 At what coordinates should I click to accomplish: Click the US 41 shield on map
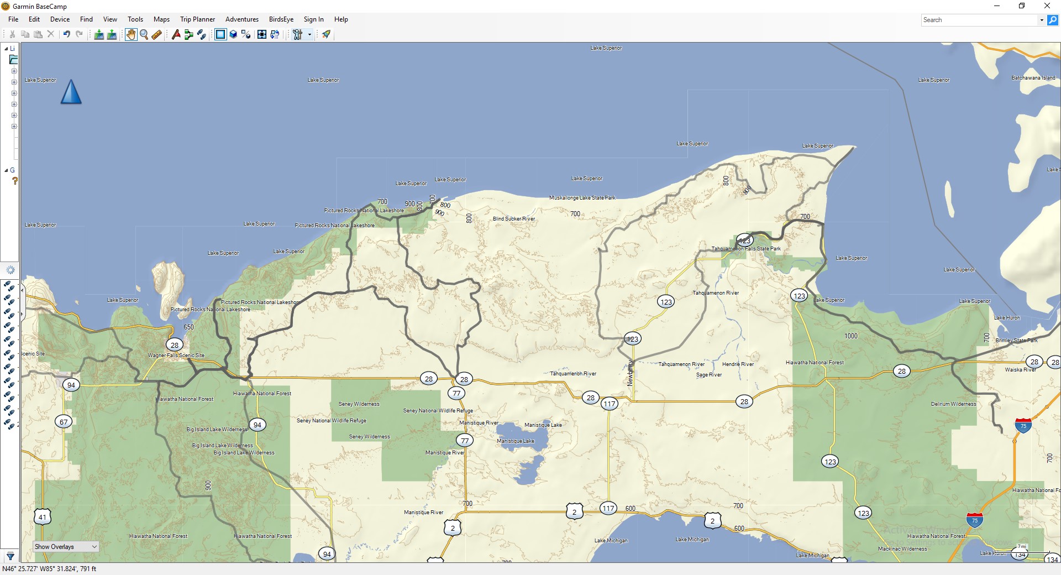43,517
